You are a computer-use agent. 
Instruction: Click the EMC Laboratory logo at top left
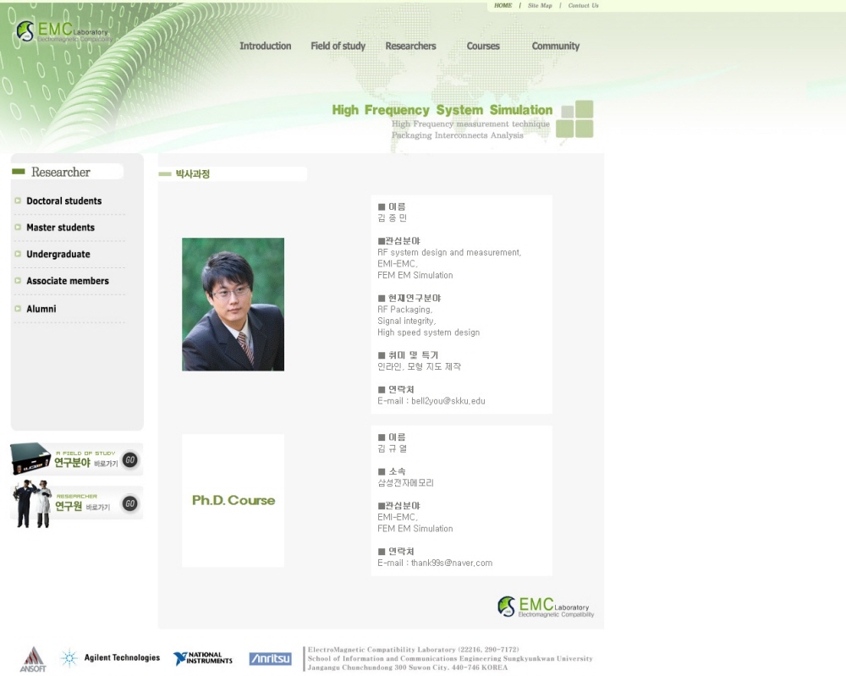tap(63, 32)
